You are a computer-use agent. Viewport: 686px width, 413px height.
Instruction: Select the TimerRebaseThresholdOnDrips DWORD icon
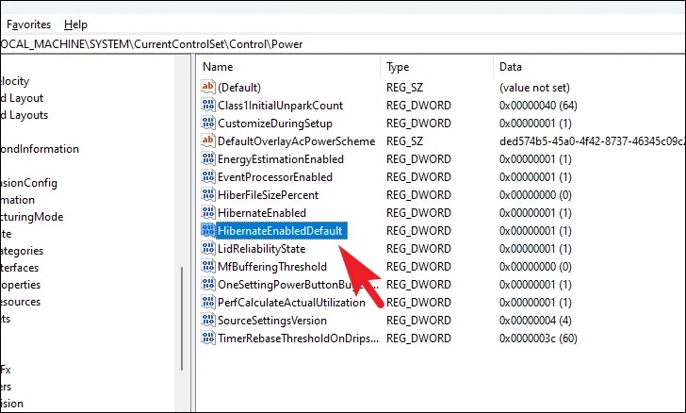[208, 338]
